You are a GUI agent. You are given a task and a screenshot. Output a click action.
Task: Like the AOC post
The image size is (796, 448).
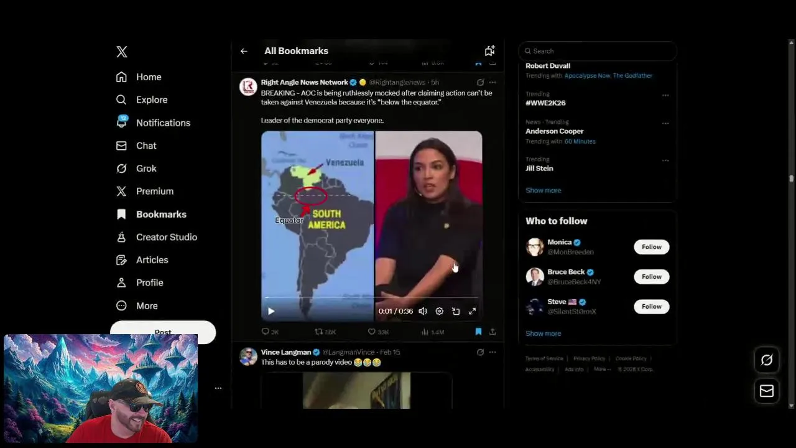point(378,332)
